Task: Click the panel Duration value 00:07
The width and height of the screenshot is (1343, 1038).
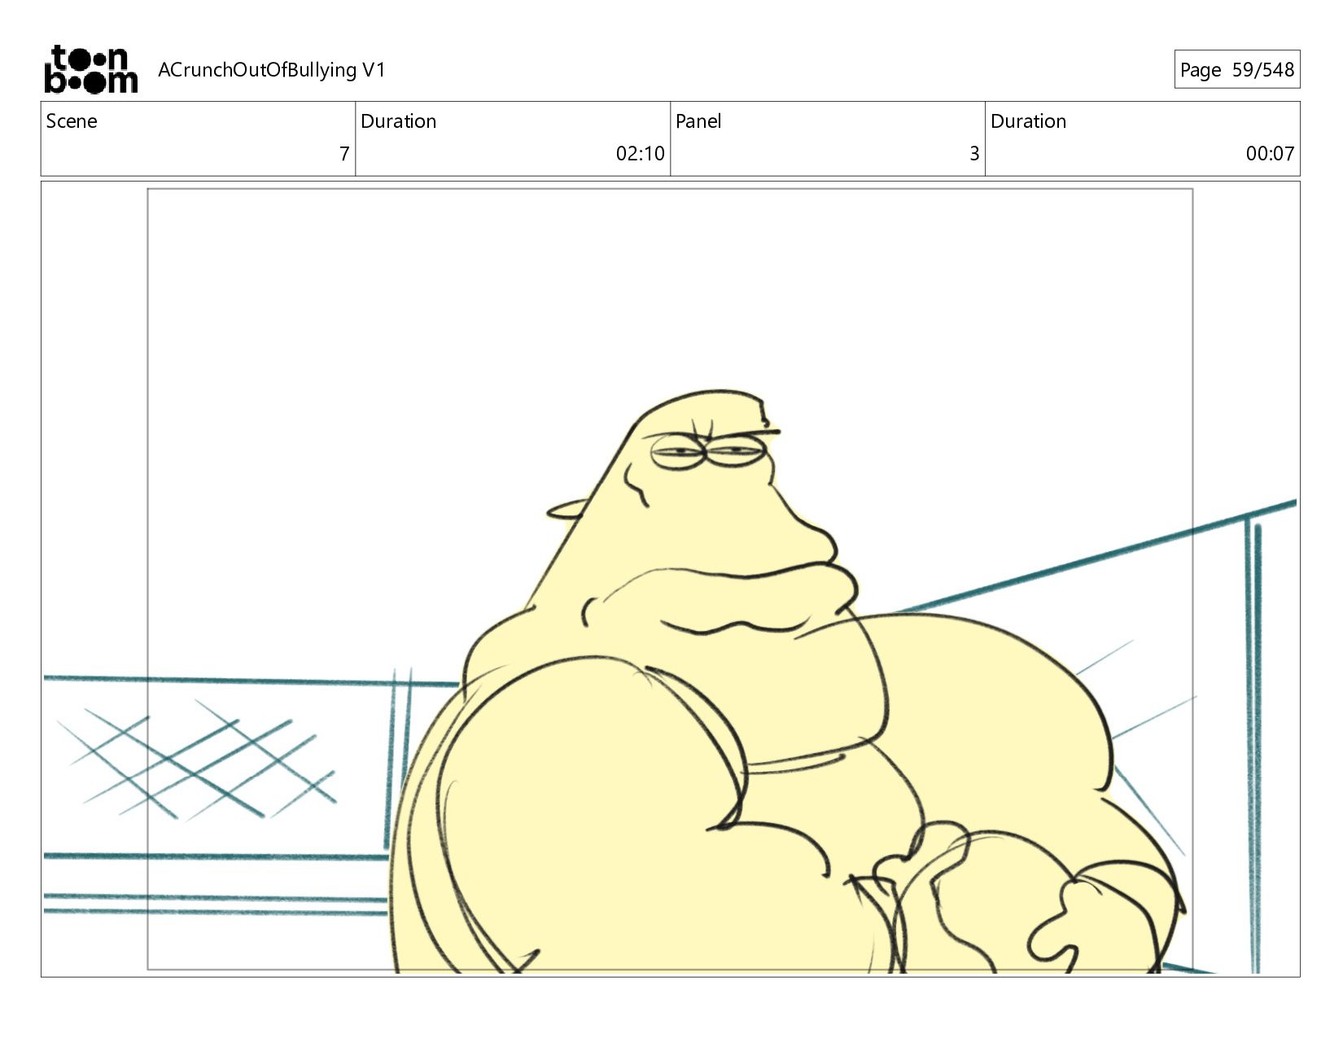Action: point(1270,154)
